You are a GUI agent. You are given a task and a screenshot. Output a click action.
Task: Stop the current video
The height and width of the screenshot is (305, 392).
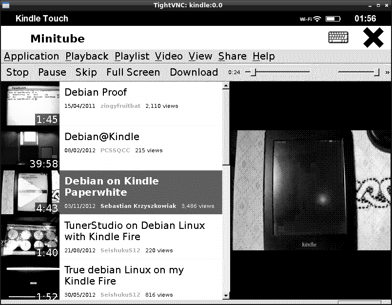(17, 72)
